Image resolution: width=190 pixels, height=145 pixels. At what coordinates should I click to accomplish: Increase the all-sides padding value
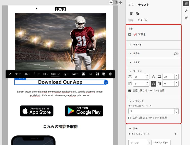coord(176,110)
